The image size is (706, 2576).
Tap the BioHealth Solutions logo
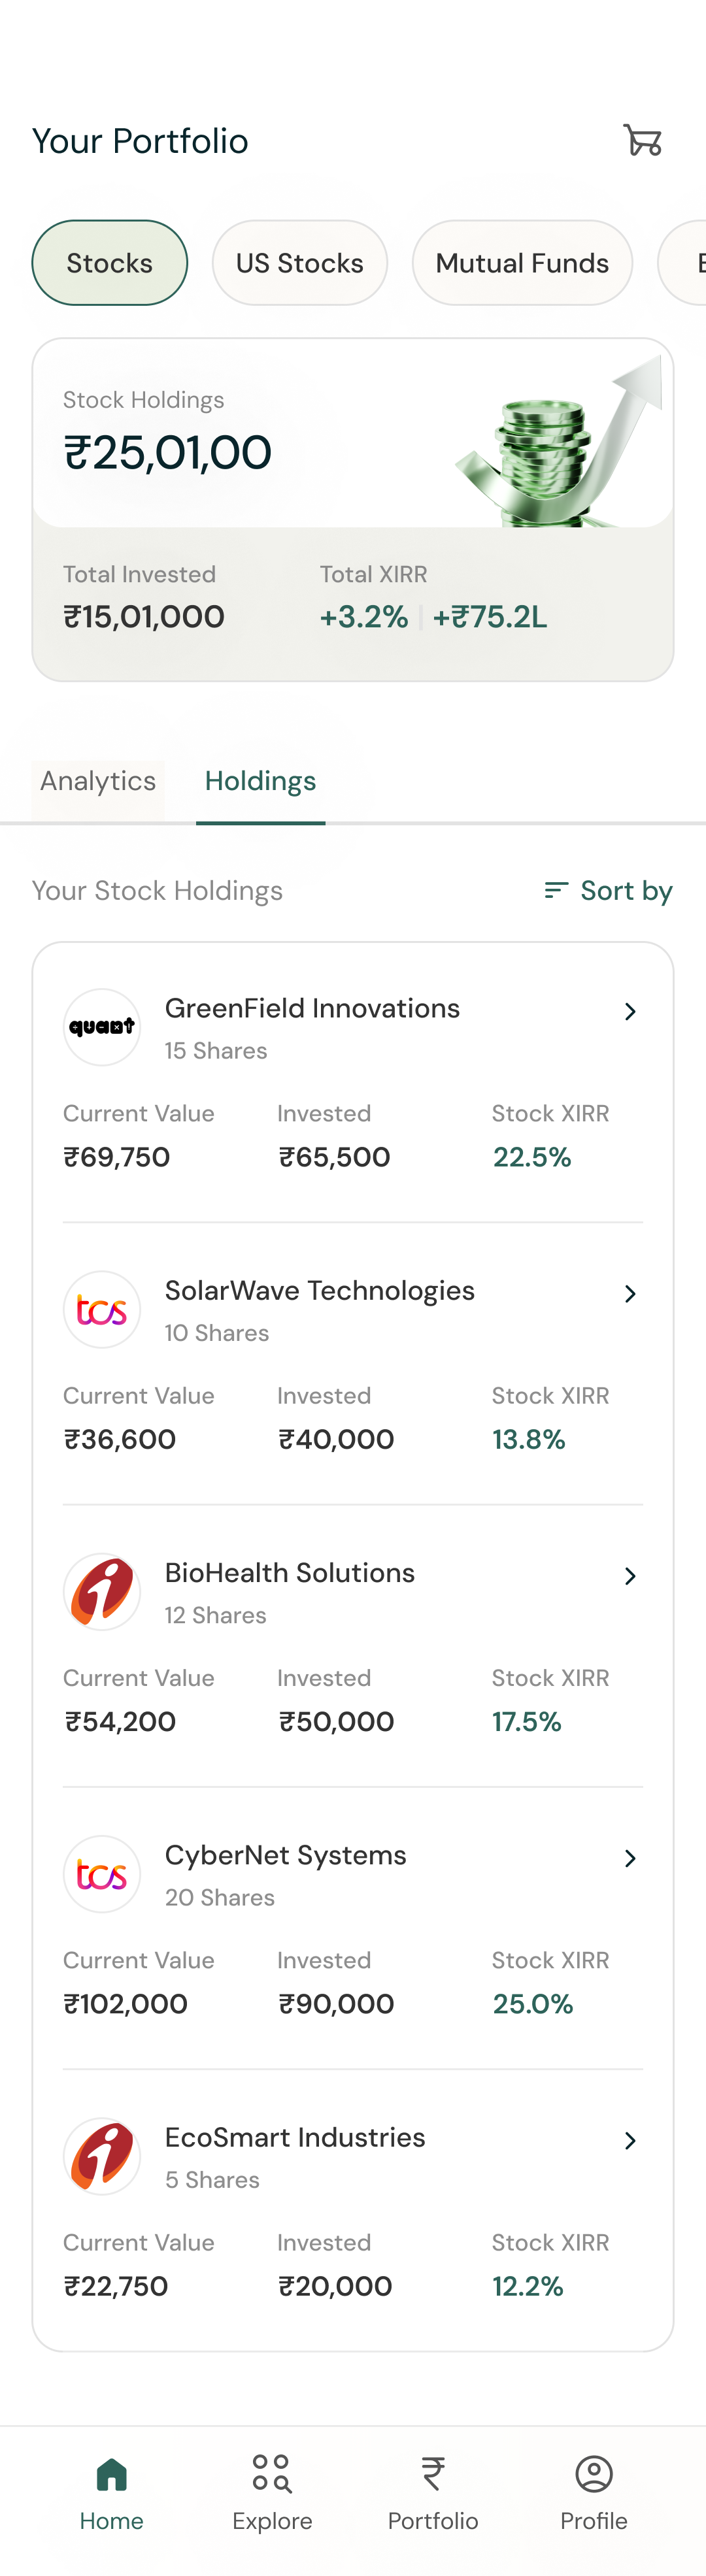[x=102, y=1591]
